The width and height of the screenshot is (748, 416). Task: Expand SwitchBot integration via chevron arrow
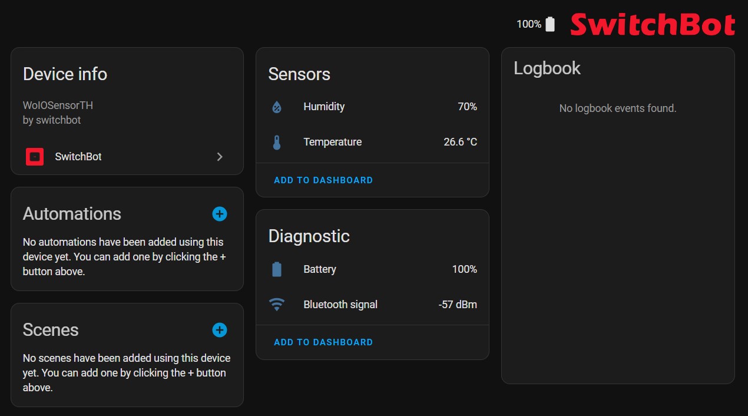[220, 157]
